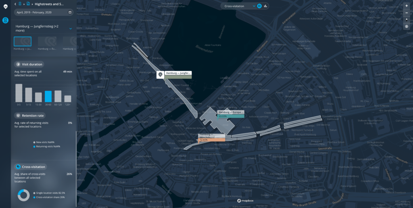Click the 5-15 minute duration bar
The height and width of the screenshot is (208, 413).
tap(29, 95)
